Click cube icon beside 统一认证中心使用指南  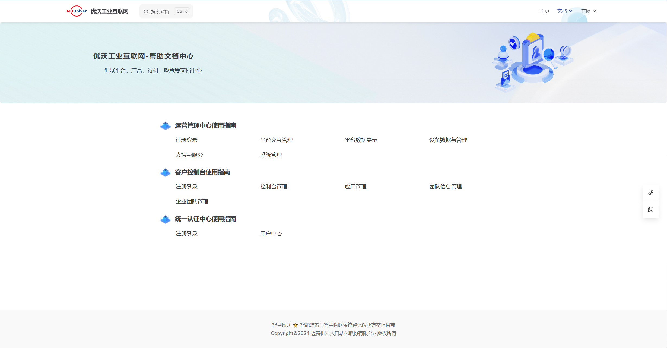(x=165, y=219)
